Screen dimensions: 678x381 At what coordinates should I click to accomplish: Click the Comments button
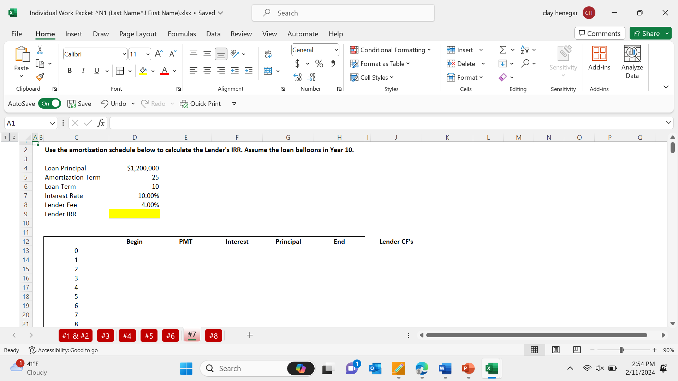click(600, 34)
